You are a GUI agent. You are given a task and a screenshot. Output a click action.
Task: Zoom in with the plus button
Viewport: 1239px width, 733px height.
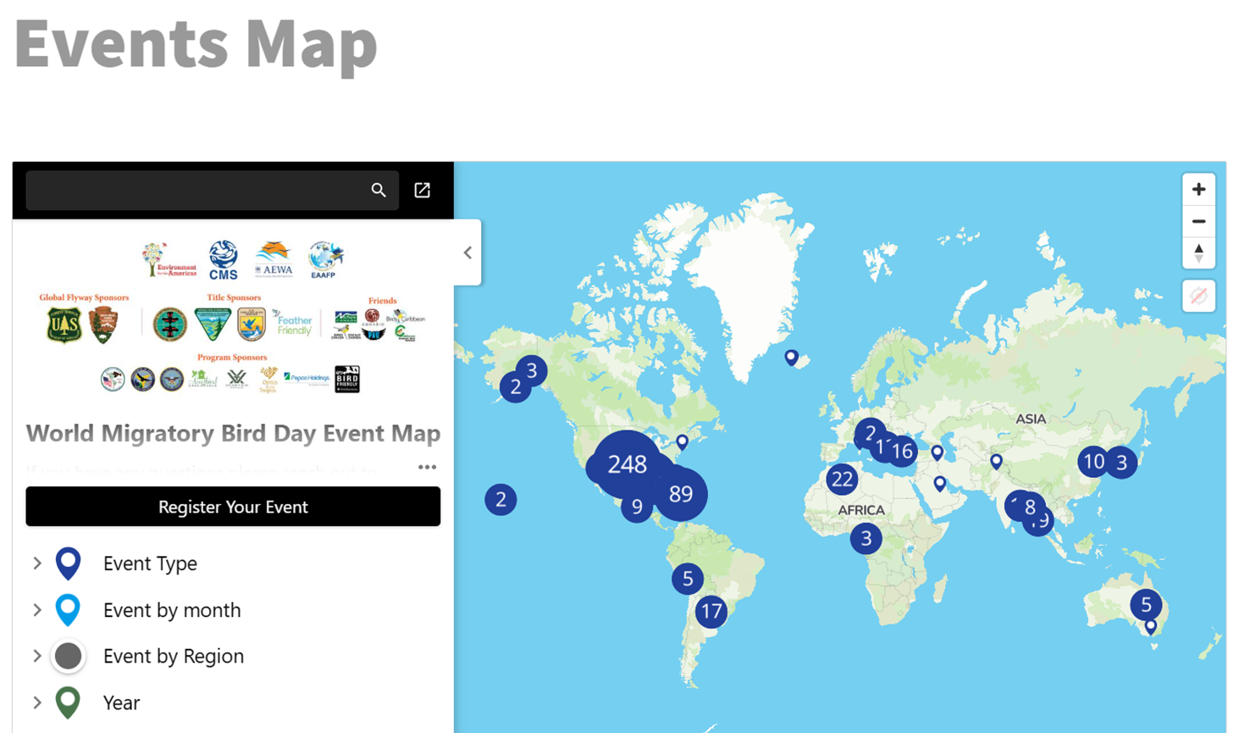pyautogui.click(x=1198, y=189)
